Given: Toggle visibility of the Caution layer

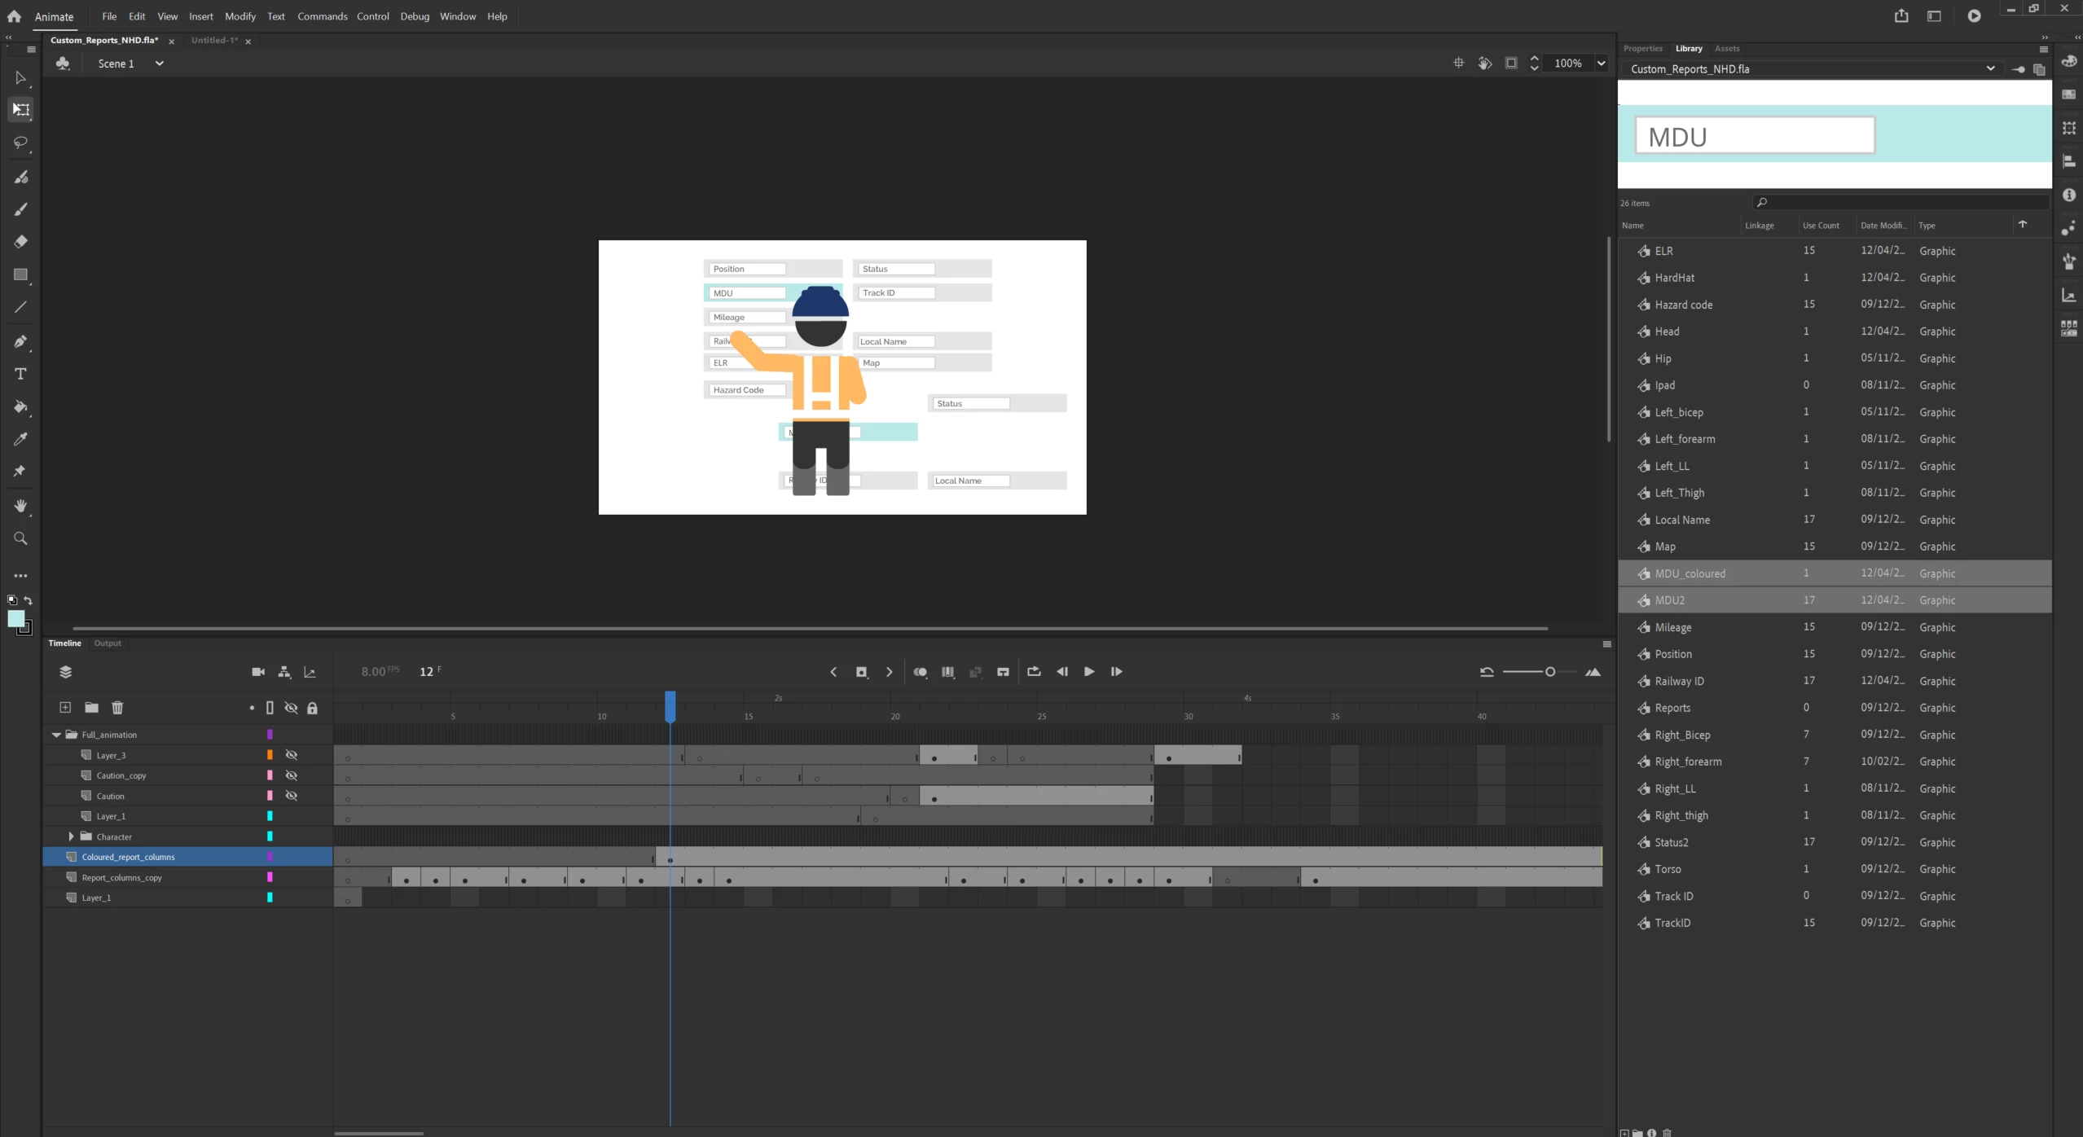Looking at the screenshot, I should 291,796.
